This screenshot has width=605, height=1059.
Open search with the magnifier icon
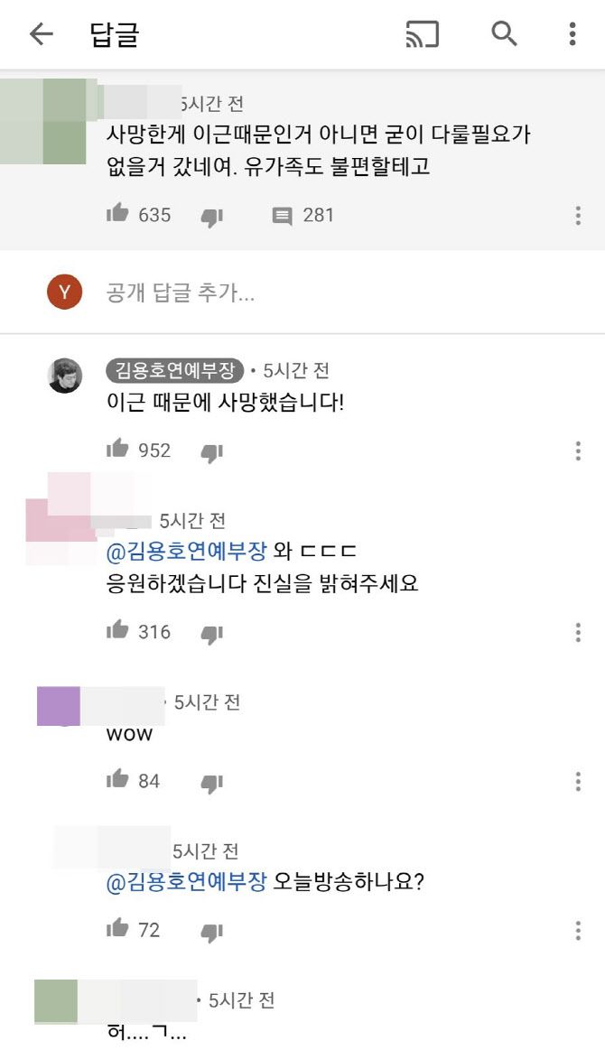(504, 33)
